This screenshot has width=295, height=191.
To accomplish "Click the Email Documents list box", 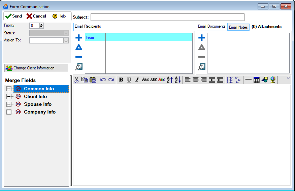I will 248,53.
